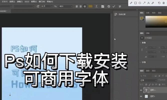Toggle the type layers filter icon
The height and width of the screenshot is (100, 167).
pos(163,76)
